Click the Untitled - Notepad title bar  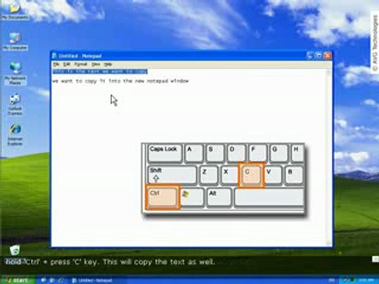(191, 56)
